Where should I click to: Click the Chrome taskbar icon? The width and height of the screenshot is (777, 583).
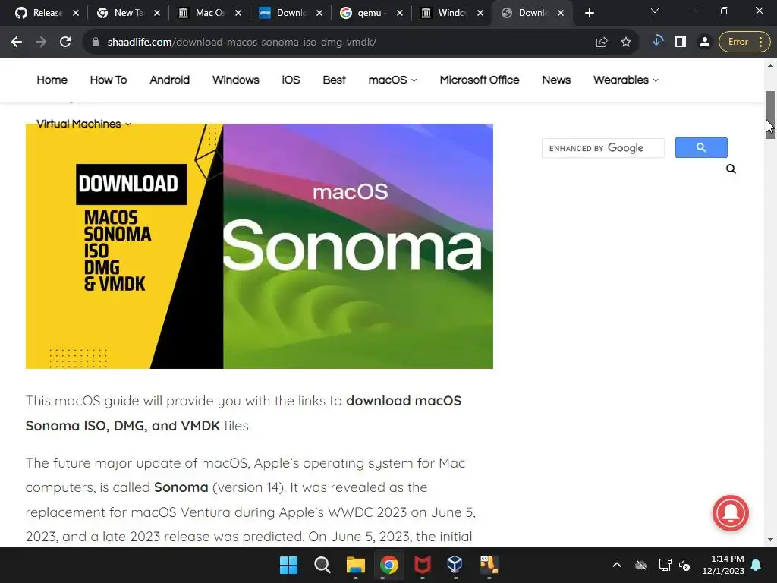pos(389,565)
